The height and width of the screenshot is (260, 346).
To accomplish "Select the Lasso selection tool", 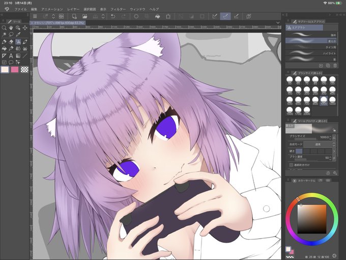I will click(x=11, y=35).
